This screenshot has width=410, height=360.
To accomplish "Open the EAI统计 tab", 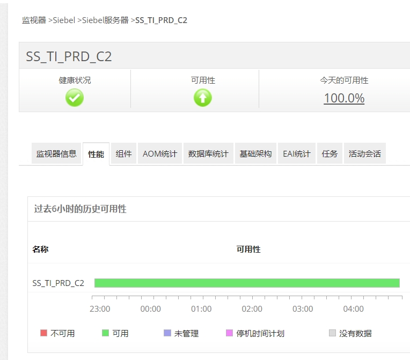I will pos(297,153).
